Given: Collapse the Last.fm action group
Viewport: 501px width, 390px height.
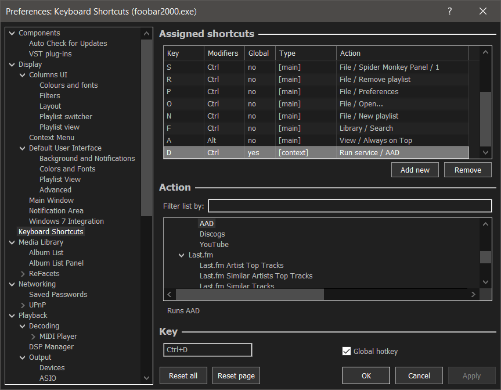Looking at the screenshot, I should (182, 255).
